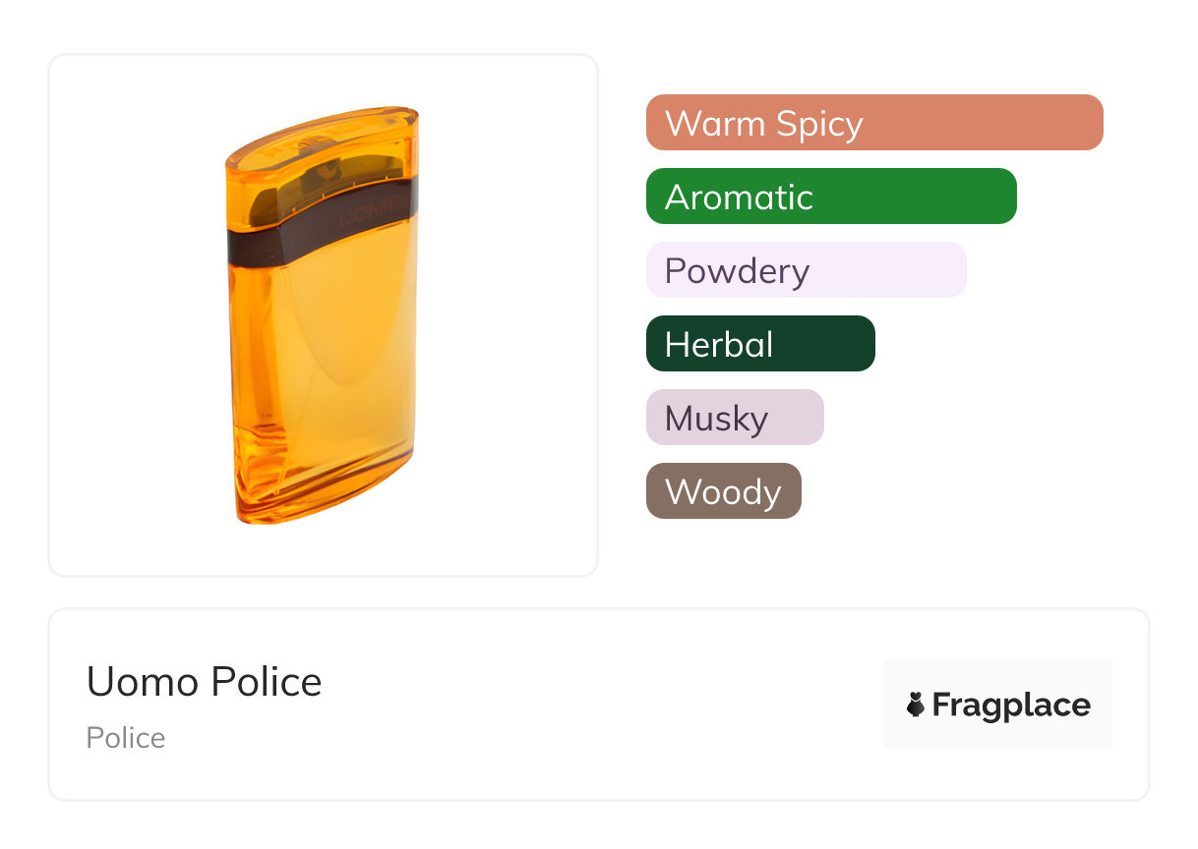Image resolution: width=1198 pixels, height=849 pixels.
Task: Click the gray Police brand name
Action: tap(126, 738)
